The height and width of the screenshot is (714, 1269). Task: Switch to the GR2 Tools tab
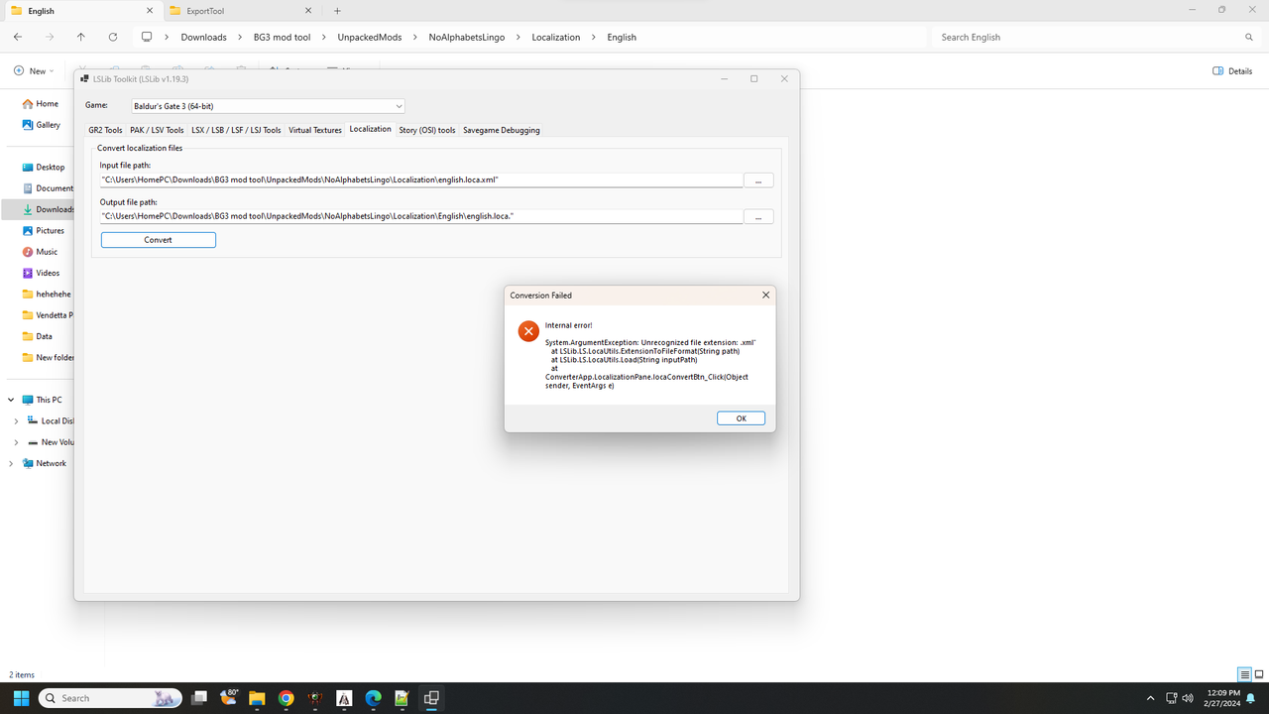(105, 130)
